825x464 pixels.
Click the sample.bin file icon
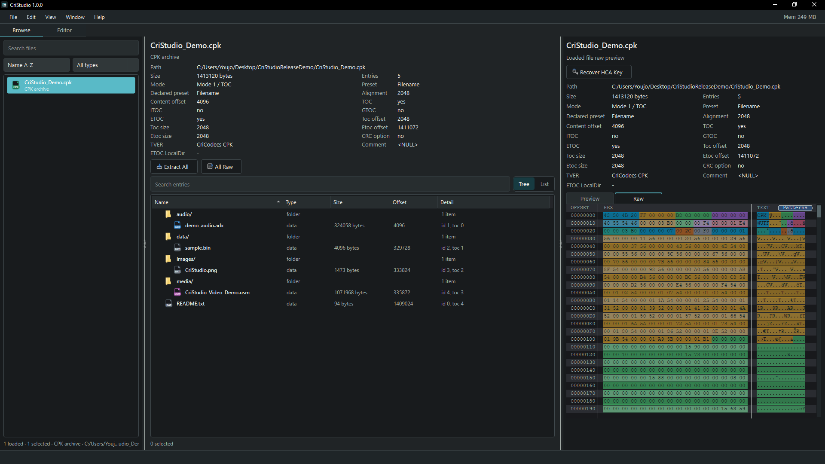point(177,247)
